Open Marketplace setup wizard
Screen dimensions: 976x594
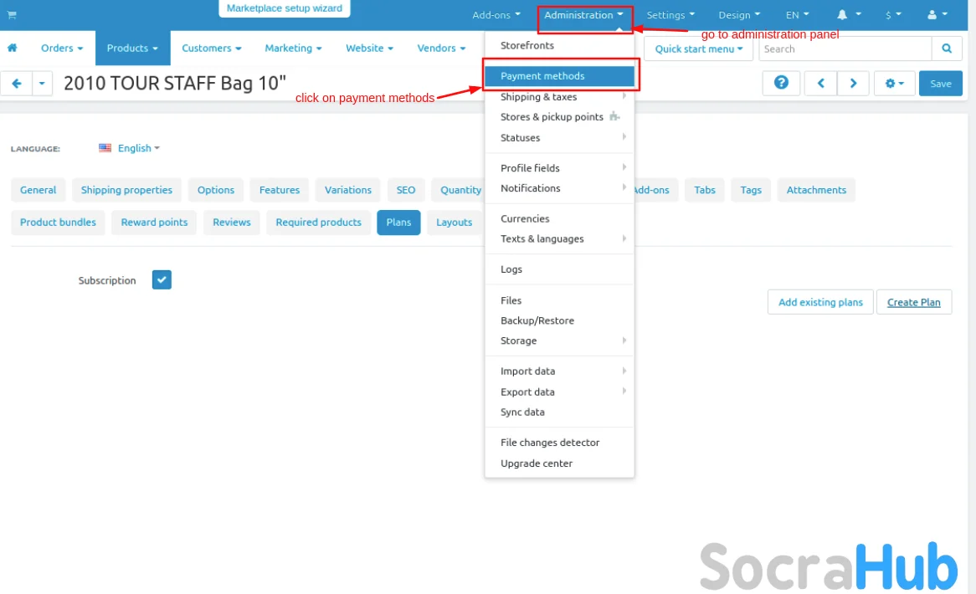click(285, 8)
